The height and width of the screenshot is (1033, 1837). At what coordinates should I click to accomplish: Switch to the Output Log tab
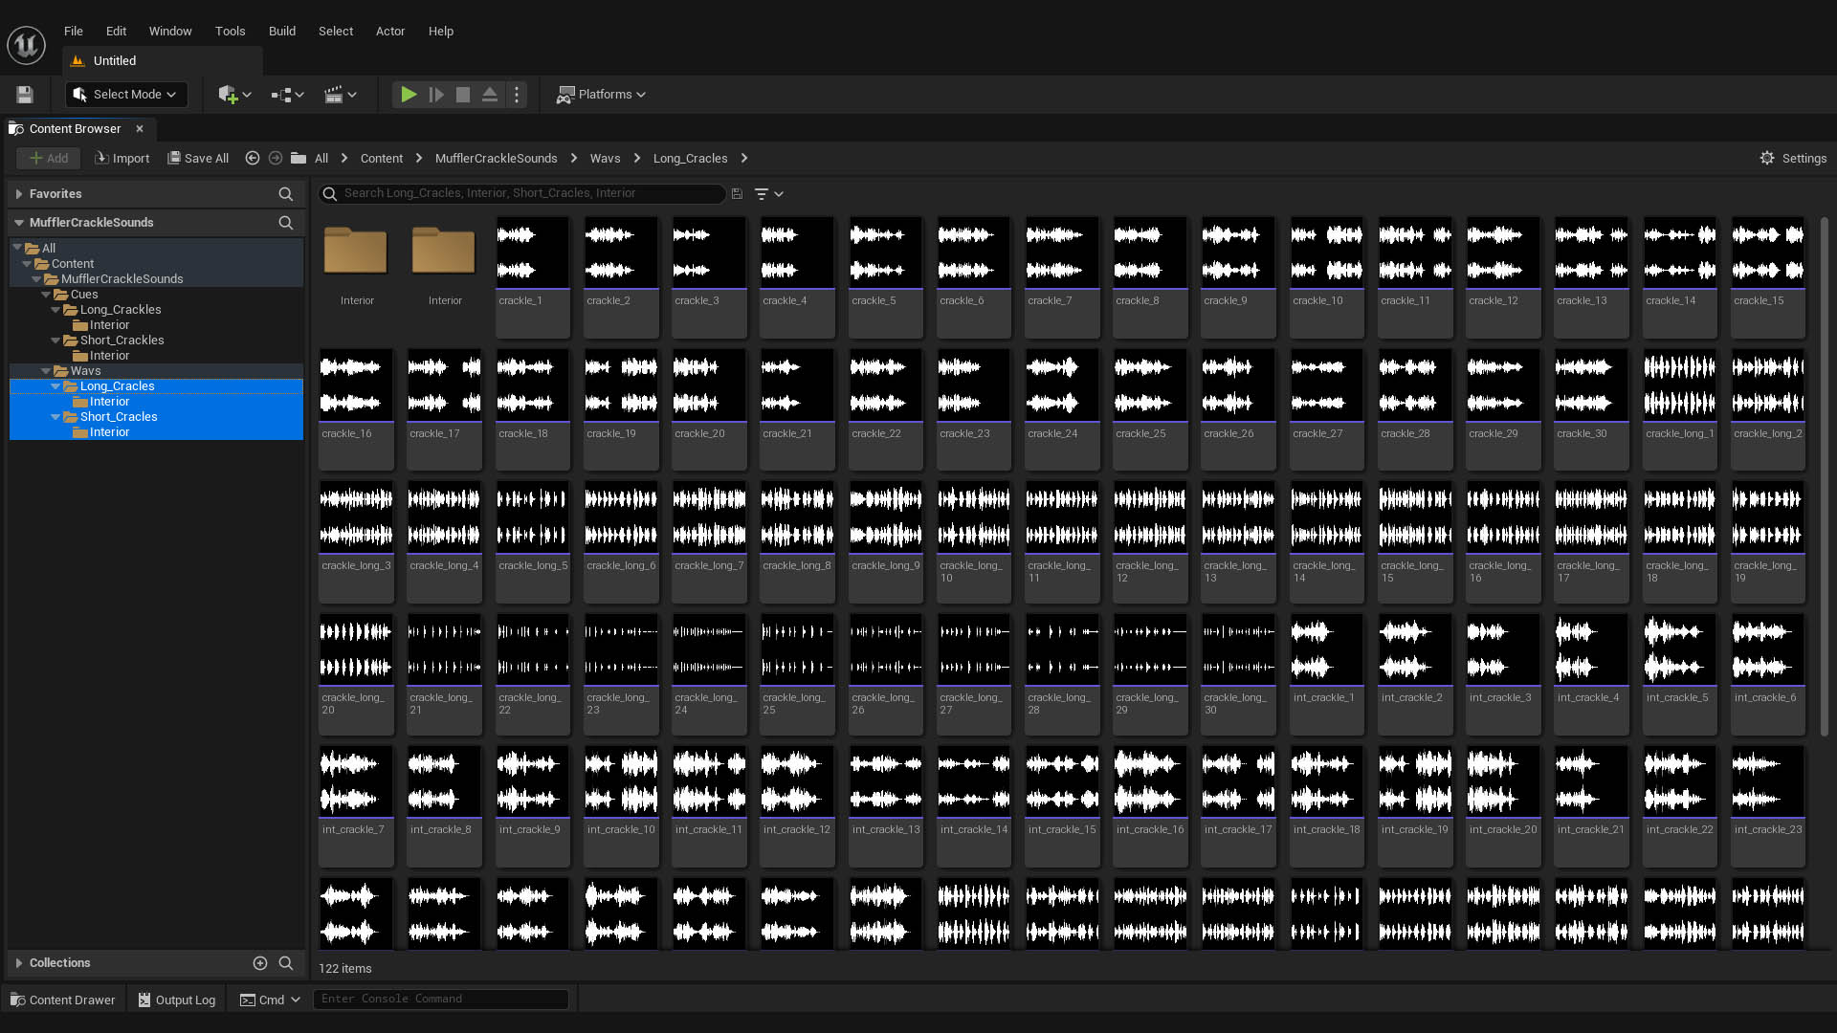pos(177,1000)
